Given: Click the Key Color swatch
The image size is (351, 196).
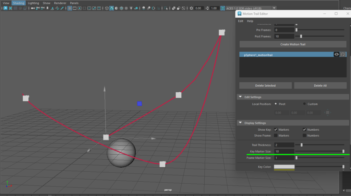Looking at the screenshot, I should (284, 167).
